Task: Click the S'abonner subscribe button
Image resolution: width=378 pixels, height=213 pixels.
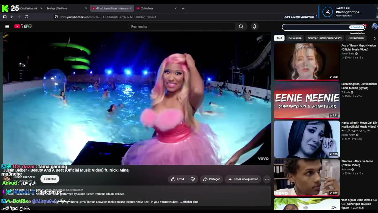Action: point(50,179)
